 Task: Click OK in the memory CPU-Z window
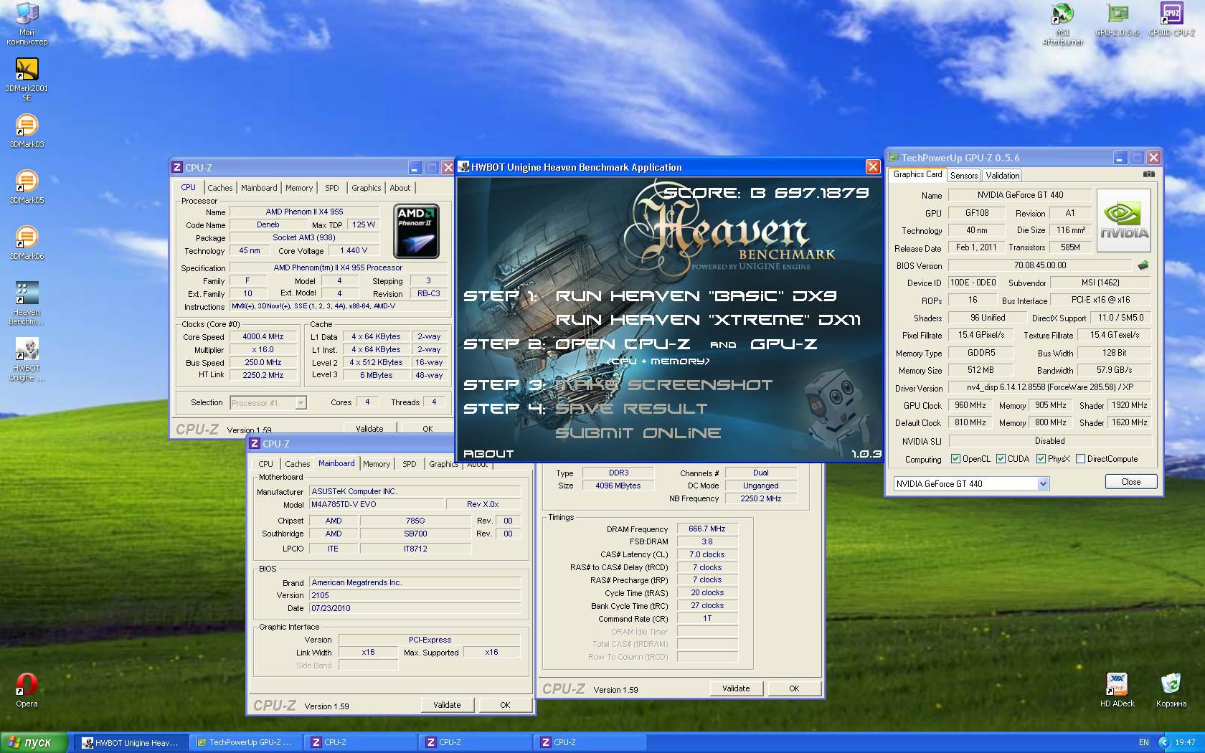(x=794, y=688)
